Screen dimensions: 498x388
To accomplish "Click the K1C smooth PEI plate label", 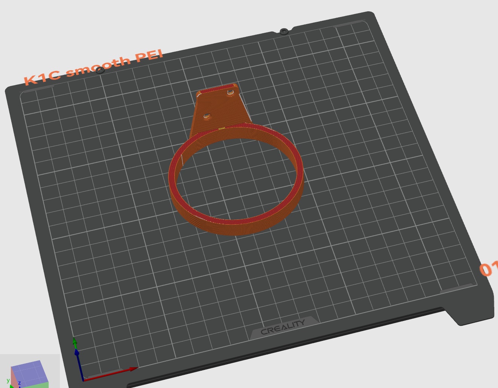I will click(x=93, y=67).
